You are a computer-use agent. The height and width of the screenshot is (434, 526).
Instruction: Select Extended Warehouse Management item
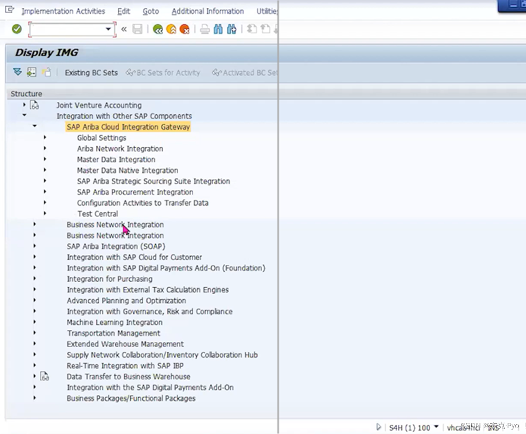click(125, 344)
